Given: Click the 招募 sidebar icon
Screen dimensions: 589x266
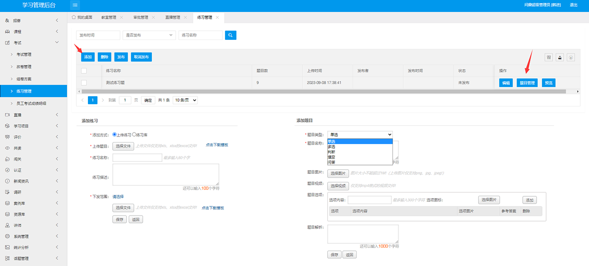Looking at the screenshot, I should click(7, 21).
